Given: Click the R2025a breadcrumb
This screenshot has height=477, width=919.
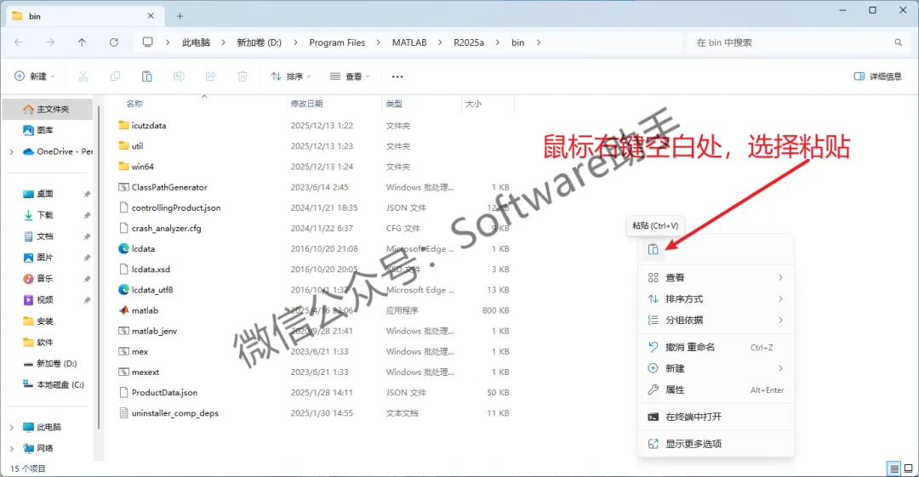Looking at the screenshot, I should [469, 43].
